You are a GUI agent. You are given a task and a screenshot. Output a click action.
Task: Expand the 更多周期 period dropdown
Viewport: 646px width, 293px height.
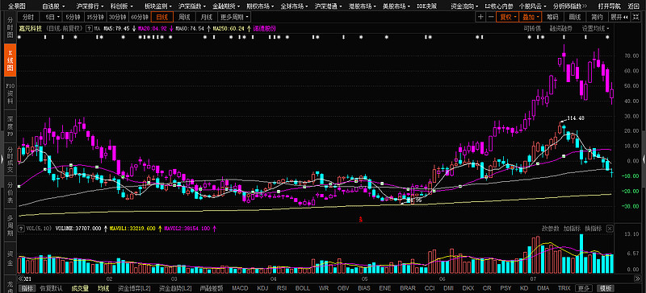pyautogui.click(x=234, y=17)
